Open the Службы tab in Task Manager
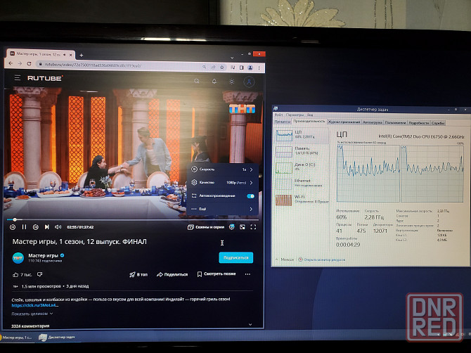471x353 pixels. tap(438, 123)
